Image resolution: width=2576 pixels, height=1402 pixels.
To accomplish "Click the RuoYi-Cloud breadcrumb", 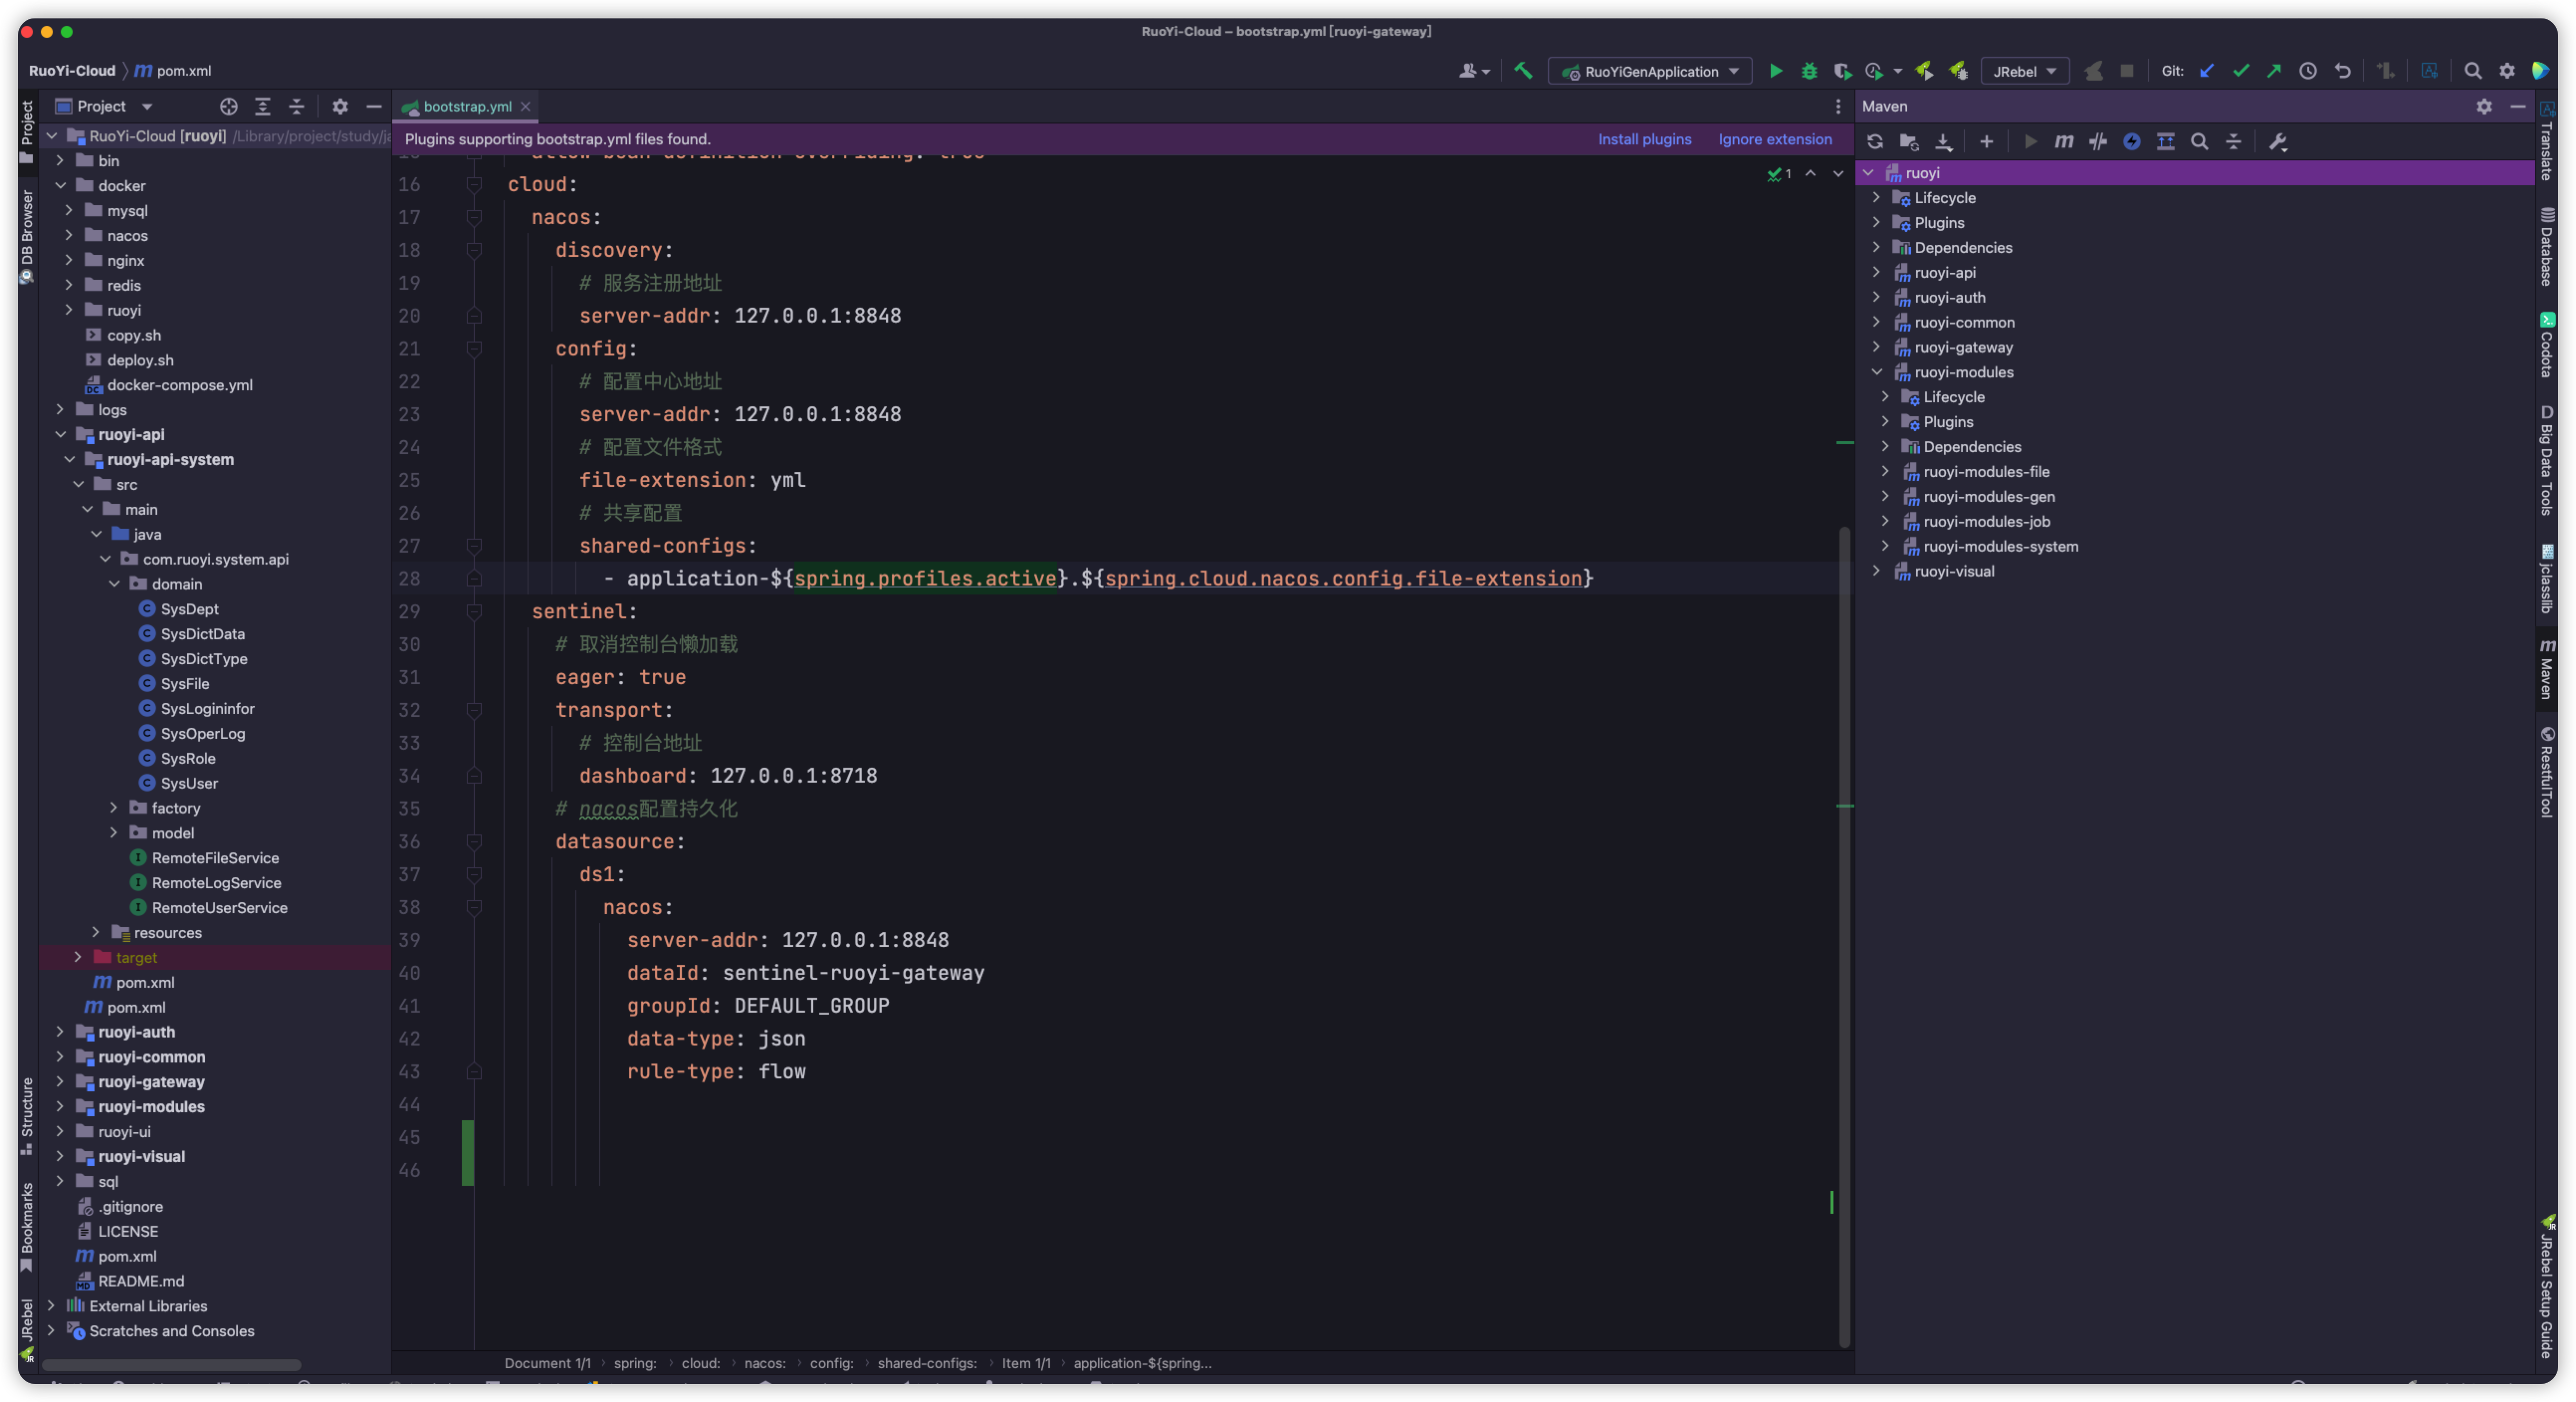I will tap(72, 71).
